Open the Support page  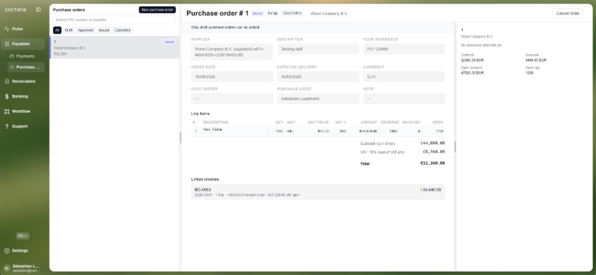coord(23,127)
